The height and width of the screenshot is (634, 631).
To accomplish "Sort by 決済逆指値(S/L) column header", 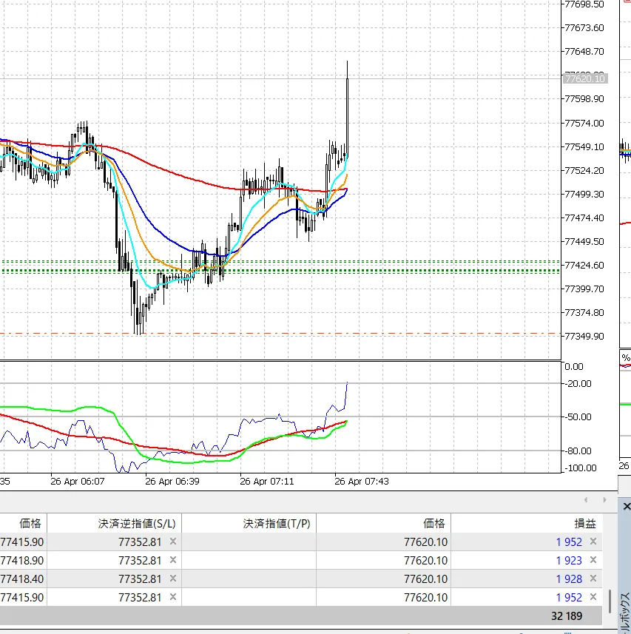I will coord(137,523).
